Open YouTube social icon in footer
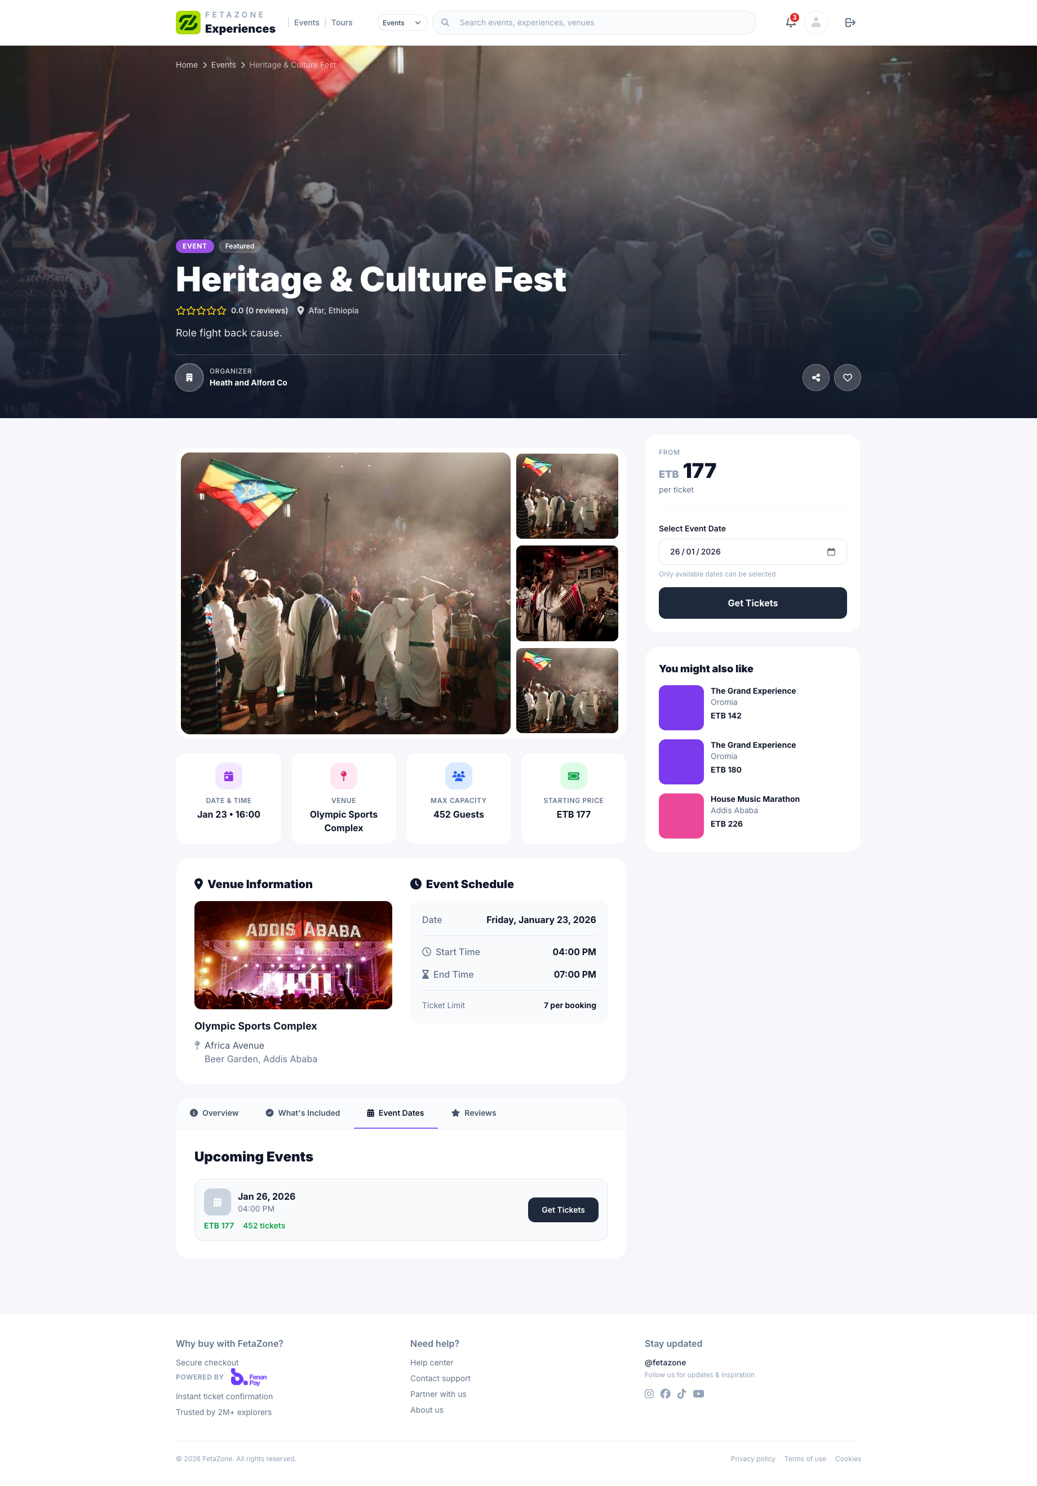The image size is (1037, 1486). [698, 1394]
